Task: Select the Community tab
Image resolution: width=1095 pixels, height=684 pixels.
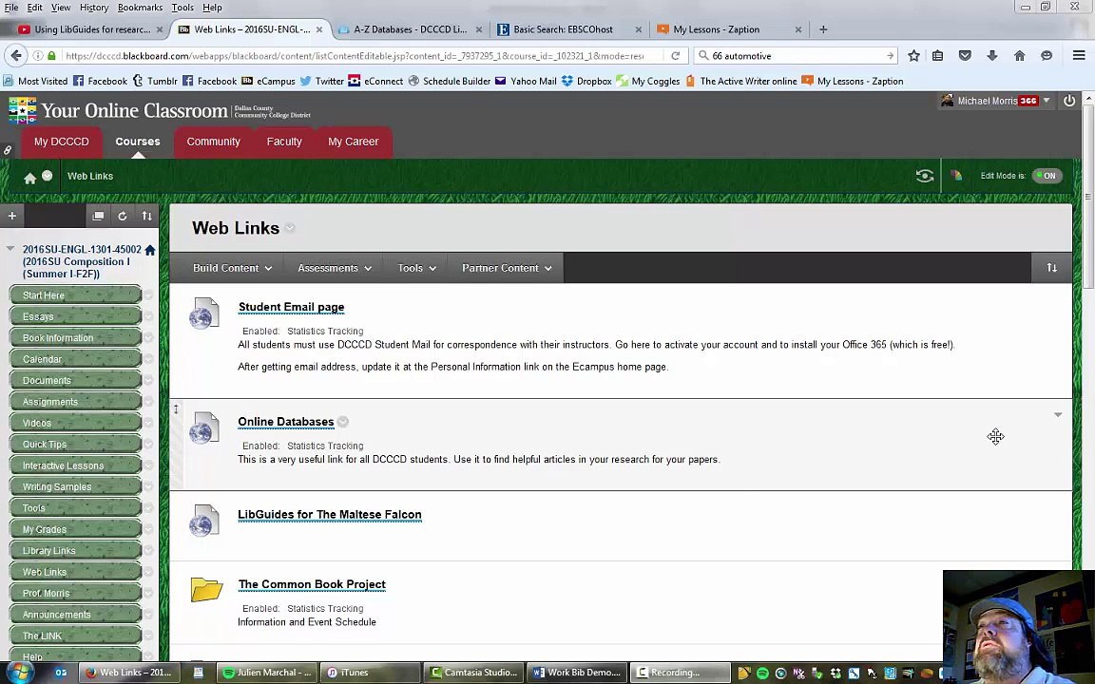Action: pyautogui.click(x=213, y=142)
